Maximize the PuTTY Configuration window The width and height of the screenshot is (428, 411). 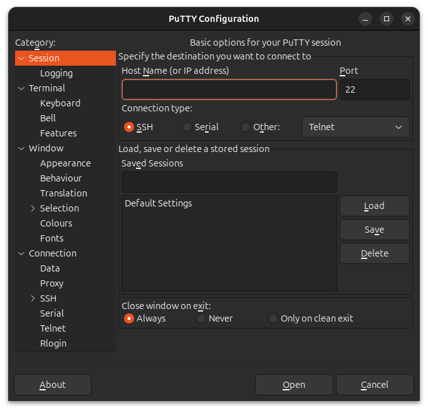click(x=387, y=19)
